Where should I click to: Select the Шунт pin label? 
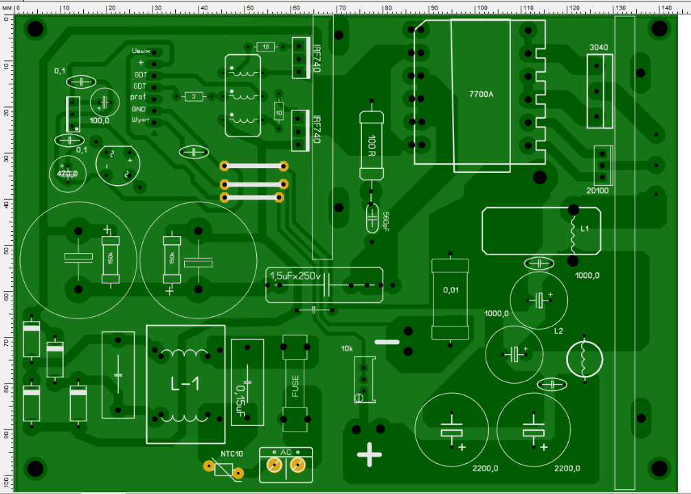tap(139, 120)
